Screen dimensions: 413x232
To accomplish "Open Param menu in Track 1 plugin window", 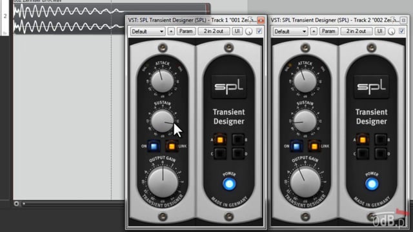I will click(186, 32).
